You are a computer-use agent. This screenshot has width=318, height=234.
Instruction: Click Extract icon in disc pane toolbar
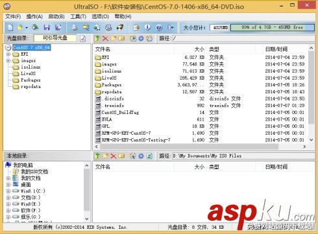pyautogui.click(x=133, y=38)
